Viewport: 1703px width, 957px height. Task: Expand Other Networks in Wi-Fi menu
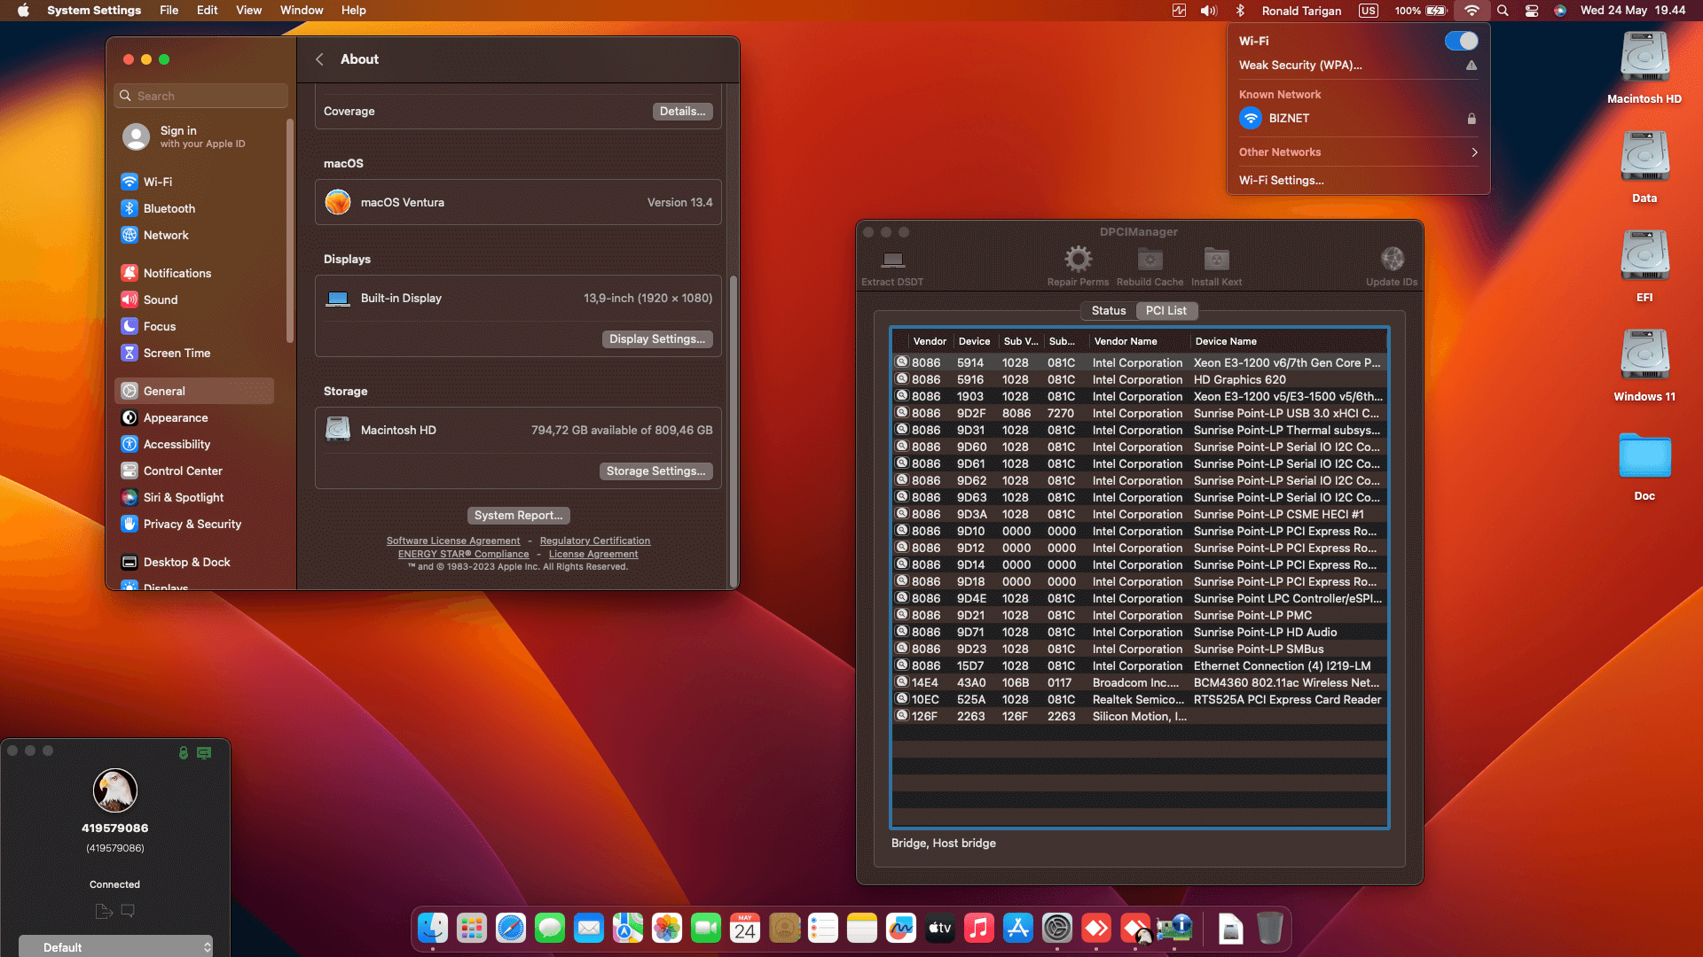point(1358,152)
